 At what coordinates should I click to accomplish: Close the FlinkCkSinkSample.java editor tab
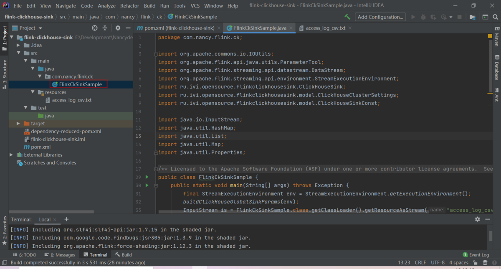point(291,28)
